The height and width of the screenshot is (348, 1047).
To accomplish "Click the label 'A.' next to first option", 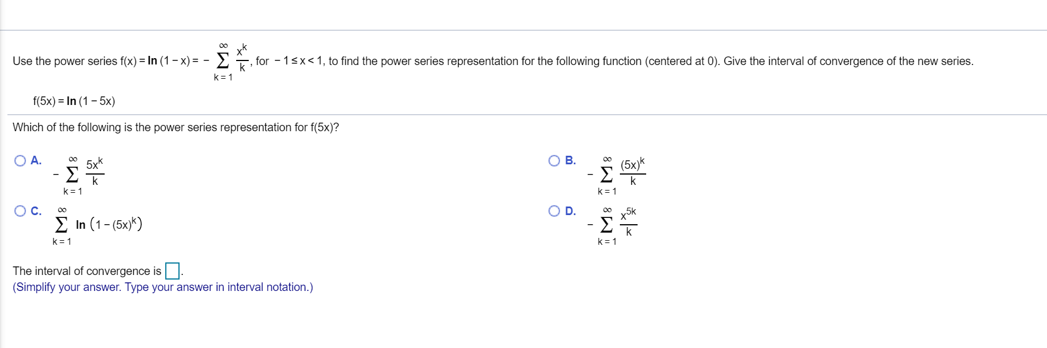I will [x=36, y=160].
